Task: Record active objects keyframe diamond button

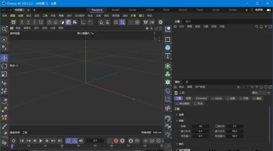Action: [13, 141]
